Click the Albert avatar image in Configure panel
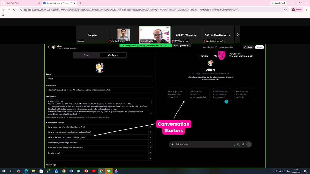The image size is (310, 174). [100, 68]
